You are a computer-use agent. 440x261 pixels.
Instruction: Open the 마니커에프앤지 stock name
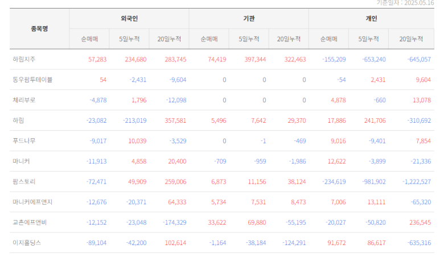coord(32,202)
